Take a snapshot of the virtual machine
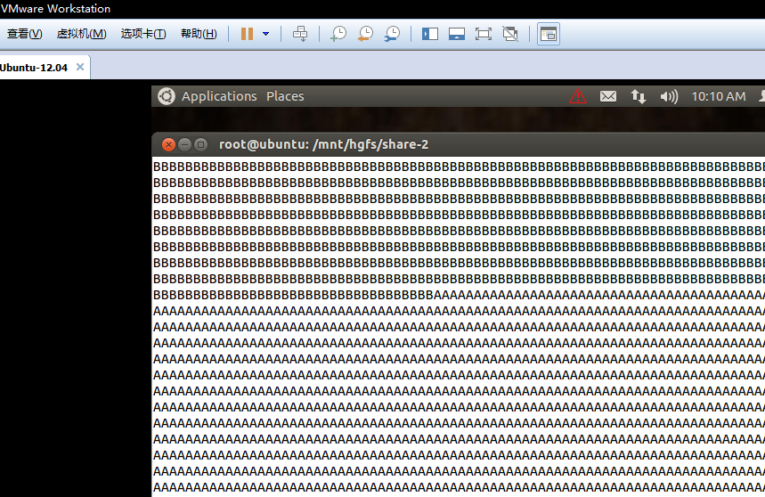Viewport: 765px width, 497px height. [x=338, y=34]
